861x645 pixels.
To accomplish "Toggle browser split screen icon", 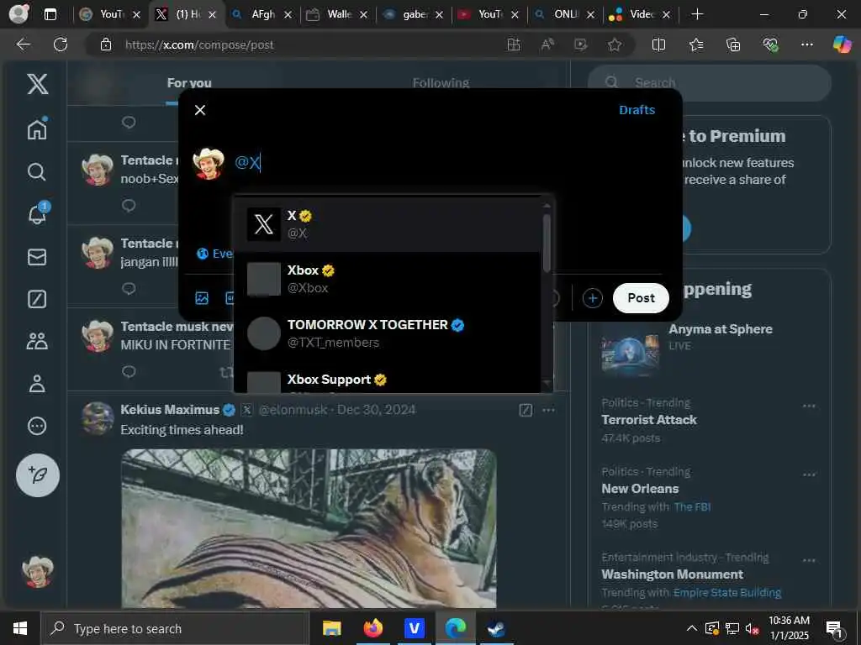I will [x=658, y=45].
